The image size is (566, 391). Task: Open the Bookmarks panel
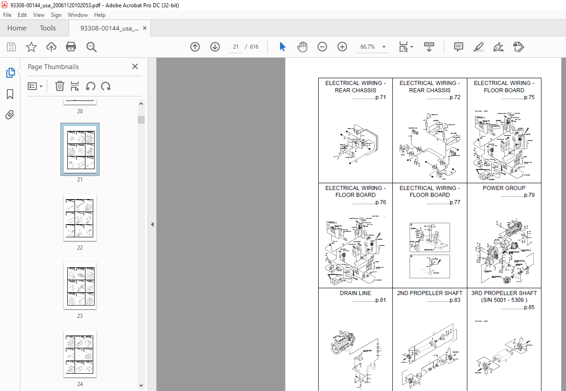[10, 94]
